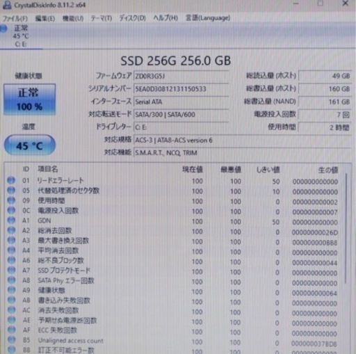This screenshot has width=356, height=354.
Task: Click the power on hours value 2 時間
Action: click(325, 127)
